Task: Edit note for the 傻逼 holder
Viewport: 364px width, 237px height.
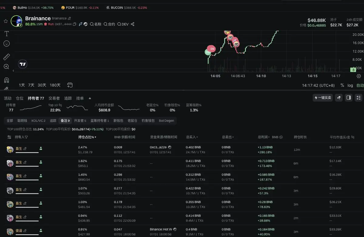Action: tap(25, 231)
